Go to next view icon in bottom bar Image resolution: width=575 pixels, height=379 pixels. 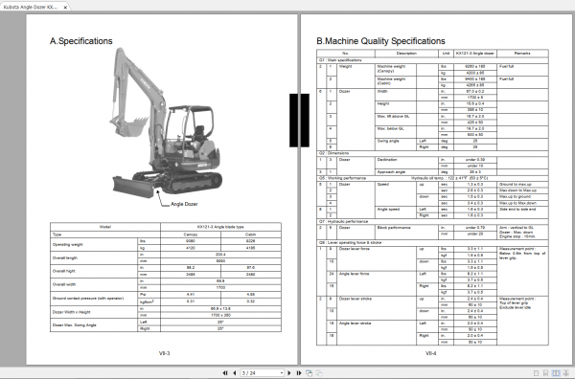(319, 372)
